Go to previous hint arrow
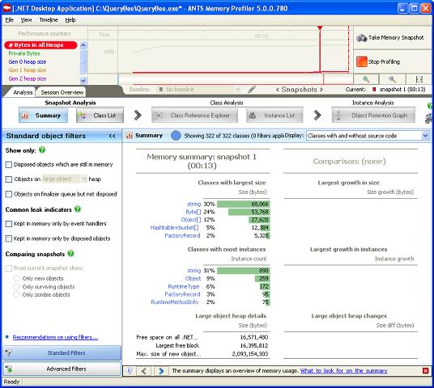Viewport: 434px width, 388px height. [x=143, y=370]
